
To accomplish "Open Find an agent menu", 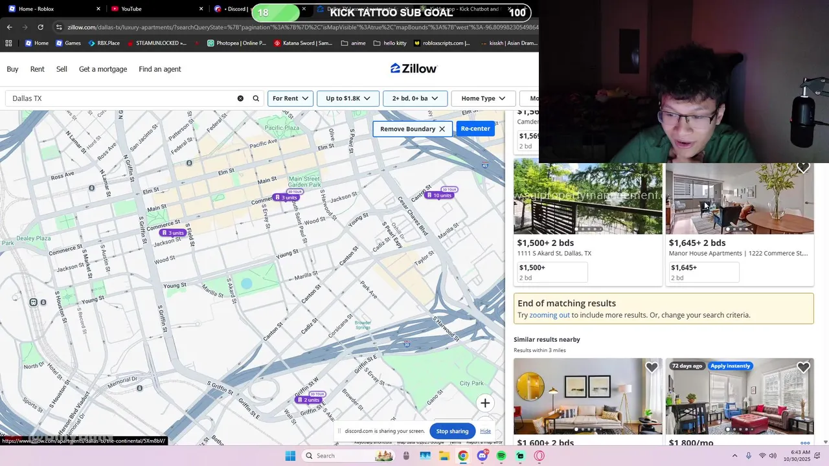I will (160, 69).
